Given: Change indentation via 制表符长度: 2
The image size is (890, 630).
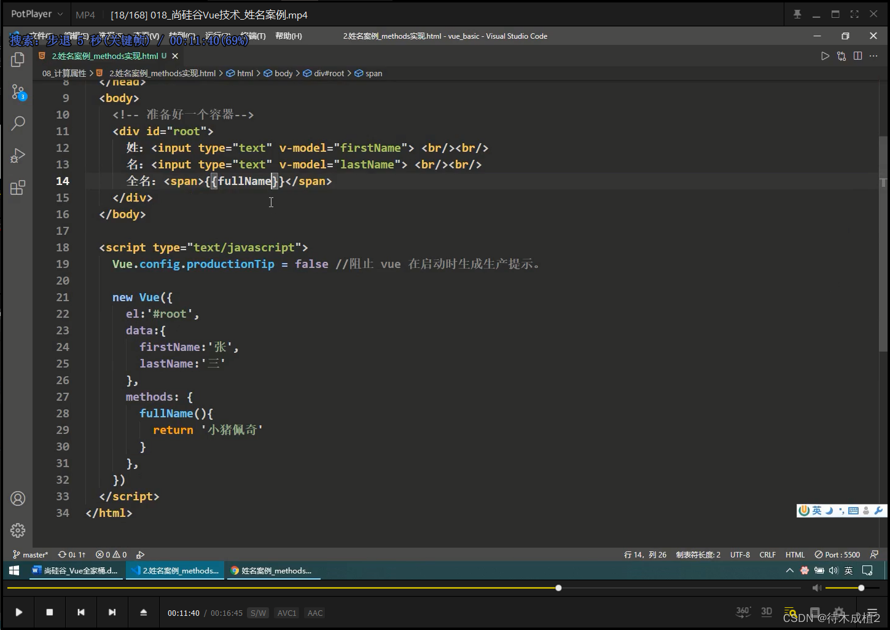Looking at the screenshot, I should click(698, 554).
